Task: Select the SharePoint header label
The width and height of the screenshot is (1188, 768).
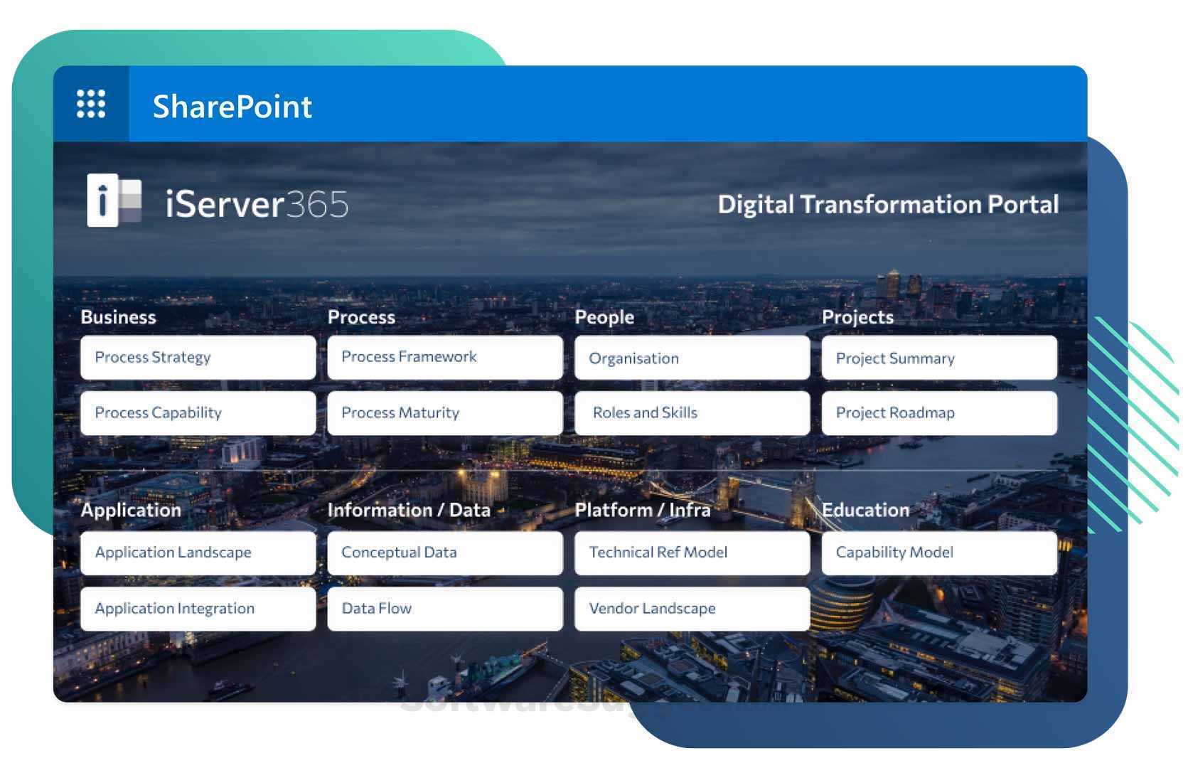Action: coord(232,107)
